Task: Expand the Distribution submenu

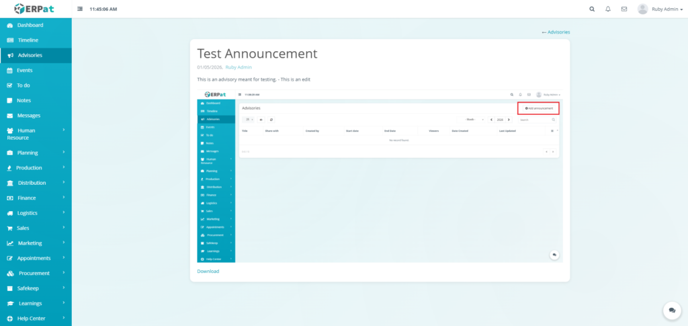Action: click(x=64, y=182)
